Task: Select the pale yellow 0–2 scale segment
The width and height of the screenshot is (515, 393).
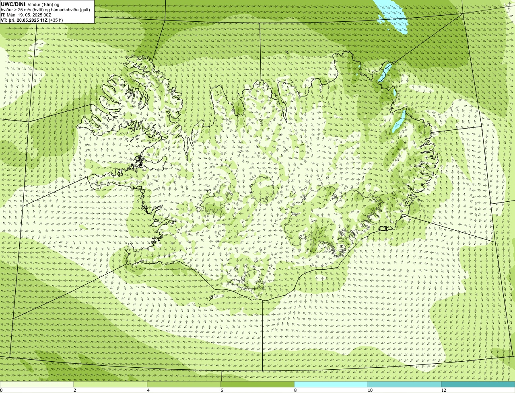Action: (37, 384)
